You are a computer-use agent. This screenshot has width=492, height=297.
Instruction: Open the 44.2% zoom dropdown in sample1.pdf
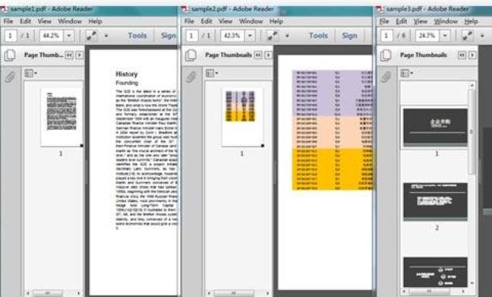tap(69, 35)
